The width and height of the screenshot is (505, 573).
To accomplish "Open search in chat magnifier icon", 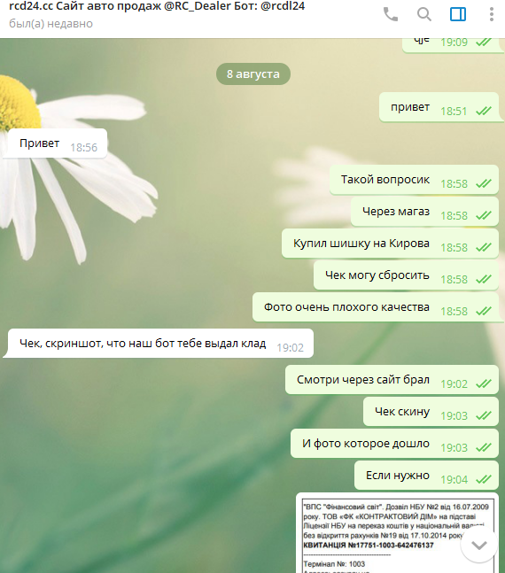I will coord(424,15).
